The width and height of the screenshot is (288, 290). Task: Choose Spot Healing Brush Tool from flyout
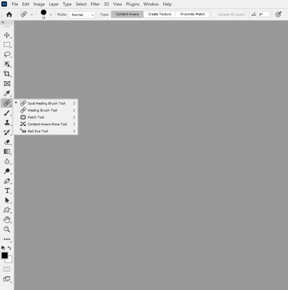click(x=46, y=103)
